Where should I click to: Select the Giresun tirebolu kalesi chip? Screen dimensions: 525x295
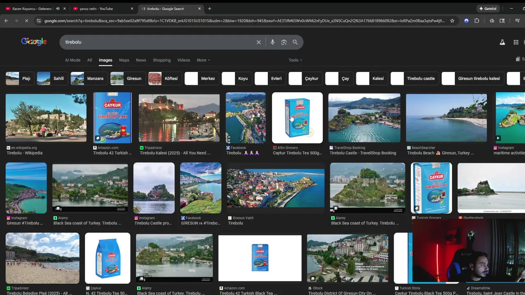click(472, 78)
